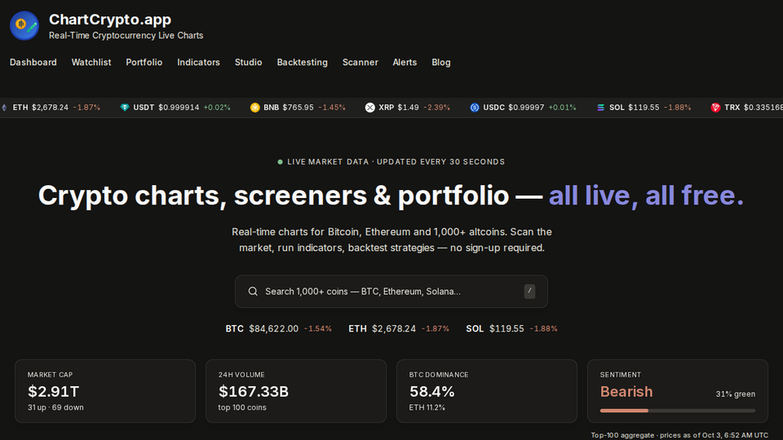Click the ChartCrypto.app logo icon
Viewport: 783px width, 440px height.
[24, 25]
